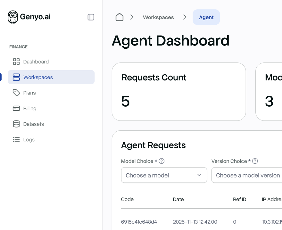This screenshot has width=282, height=230.
Task: Collapse the sidebar using the panel icon
Action: pyautogui.click(x=91, y=17)
